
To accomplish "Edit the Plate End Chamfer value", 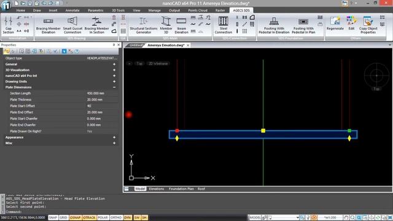I will (101, 125).
